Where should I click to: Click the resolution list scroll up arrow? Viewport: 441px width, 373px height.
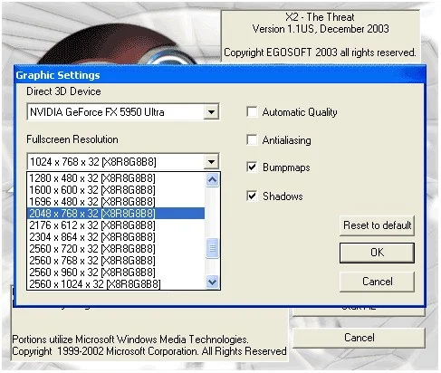(x=212, y=180)
